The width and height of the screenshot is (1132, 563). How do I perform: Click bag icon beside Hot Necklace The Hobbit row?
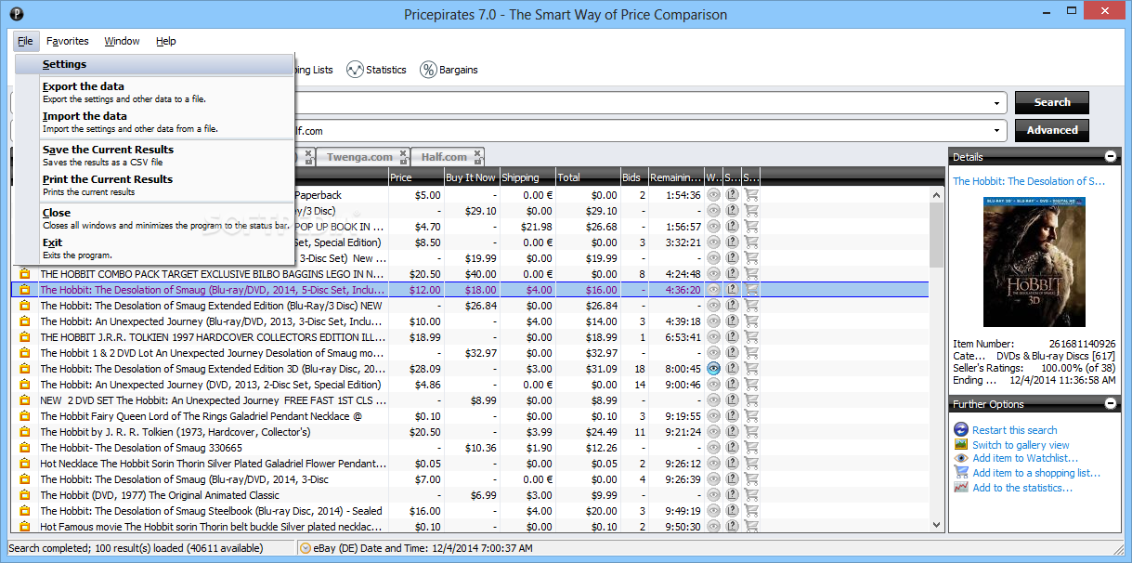pos(25,464)
